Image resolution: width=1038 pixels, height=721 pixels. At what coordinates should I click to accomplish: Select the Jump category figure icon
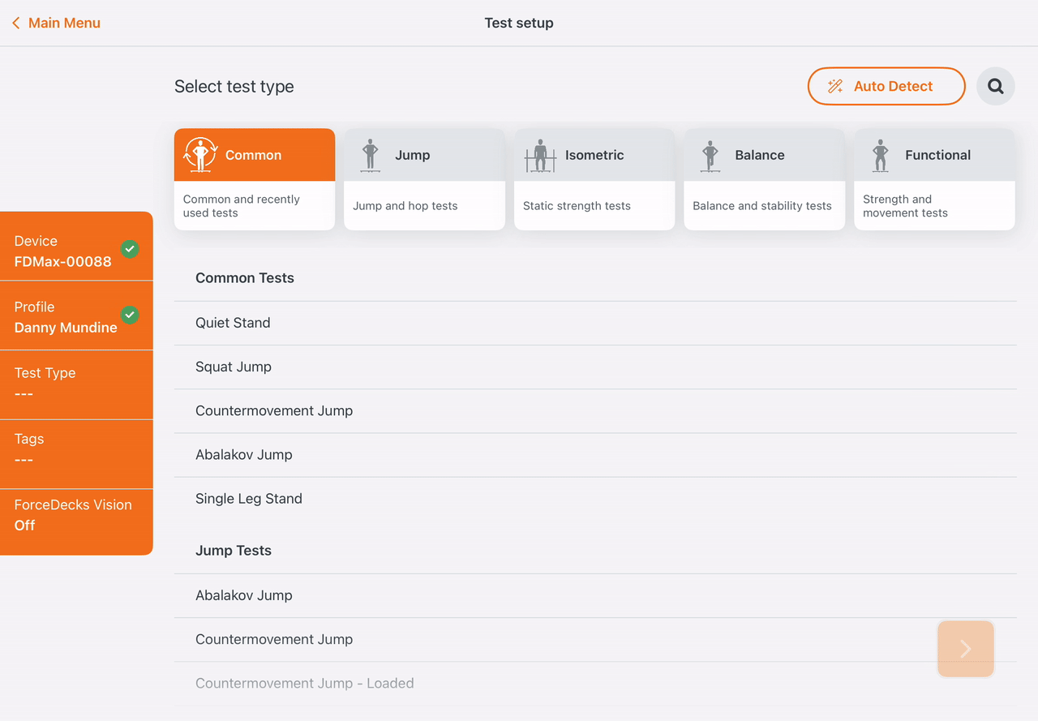click(x=371, y=155)
